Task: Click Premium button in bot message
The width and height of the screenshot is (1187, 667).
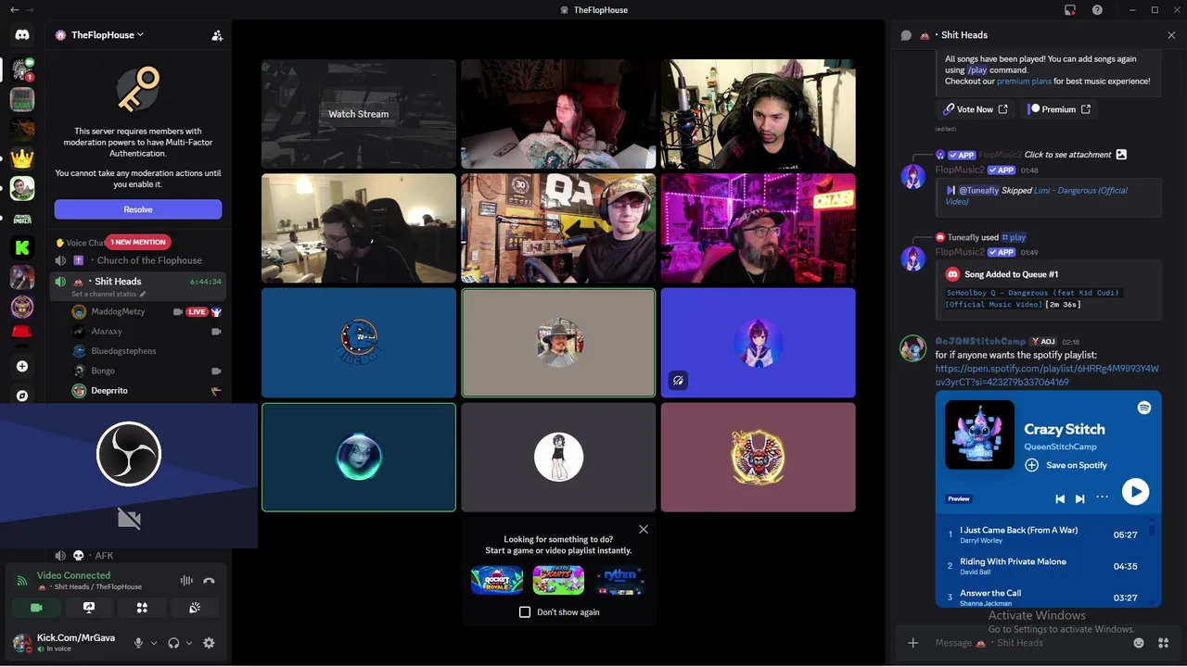Action: (x=1059, y=109)
